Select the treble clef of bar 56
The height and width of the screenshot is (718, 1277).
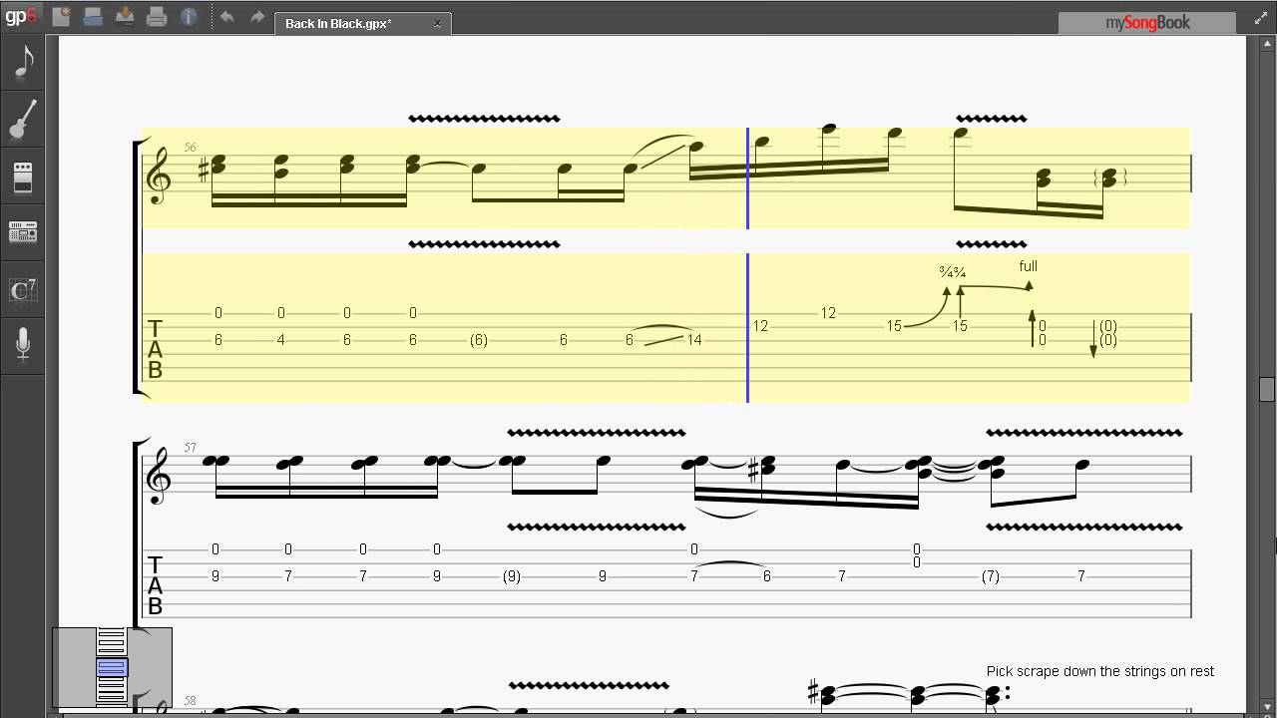(x=158, y=179)
